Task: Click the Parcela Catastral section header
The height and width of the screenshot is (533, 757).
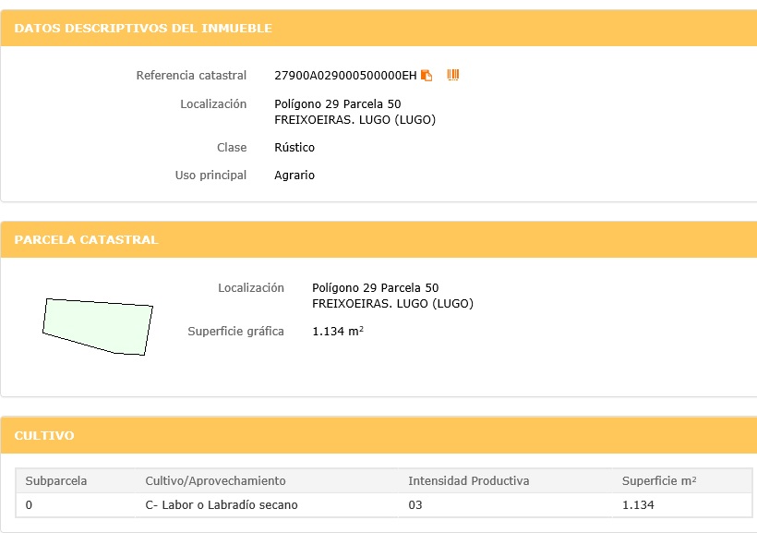Action: pyautogui.click(x=86, y=240)
